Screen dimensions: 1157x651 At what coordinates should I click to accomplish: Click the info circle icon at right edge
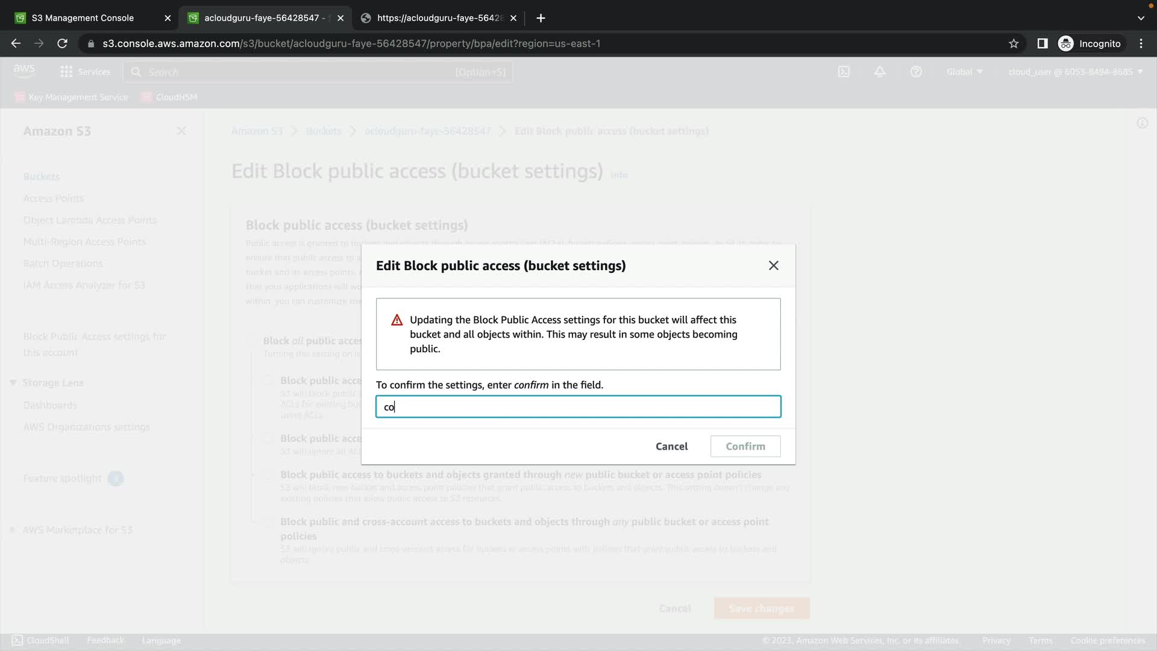tap(1142, 123)
